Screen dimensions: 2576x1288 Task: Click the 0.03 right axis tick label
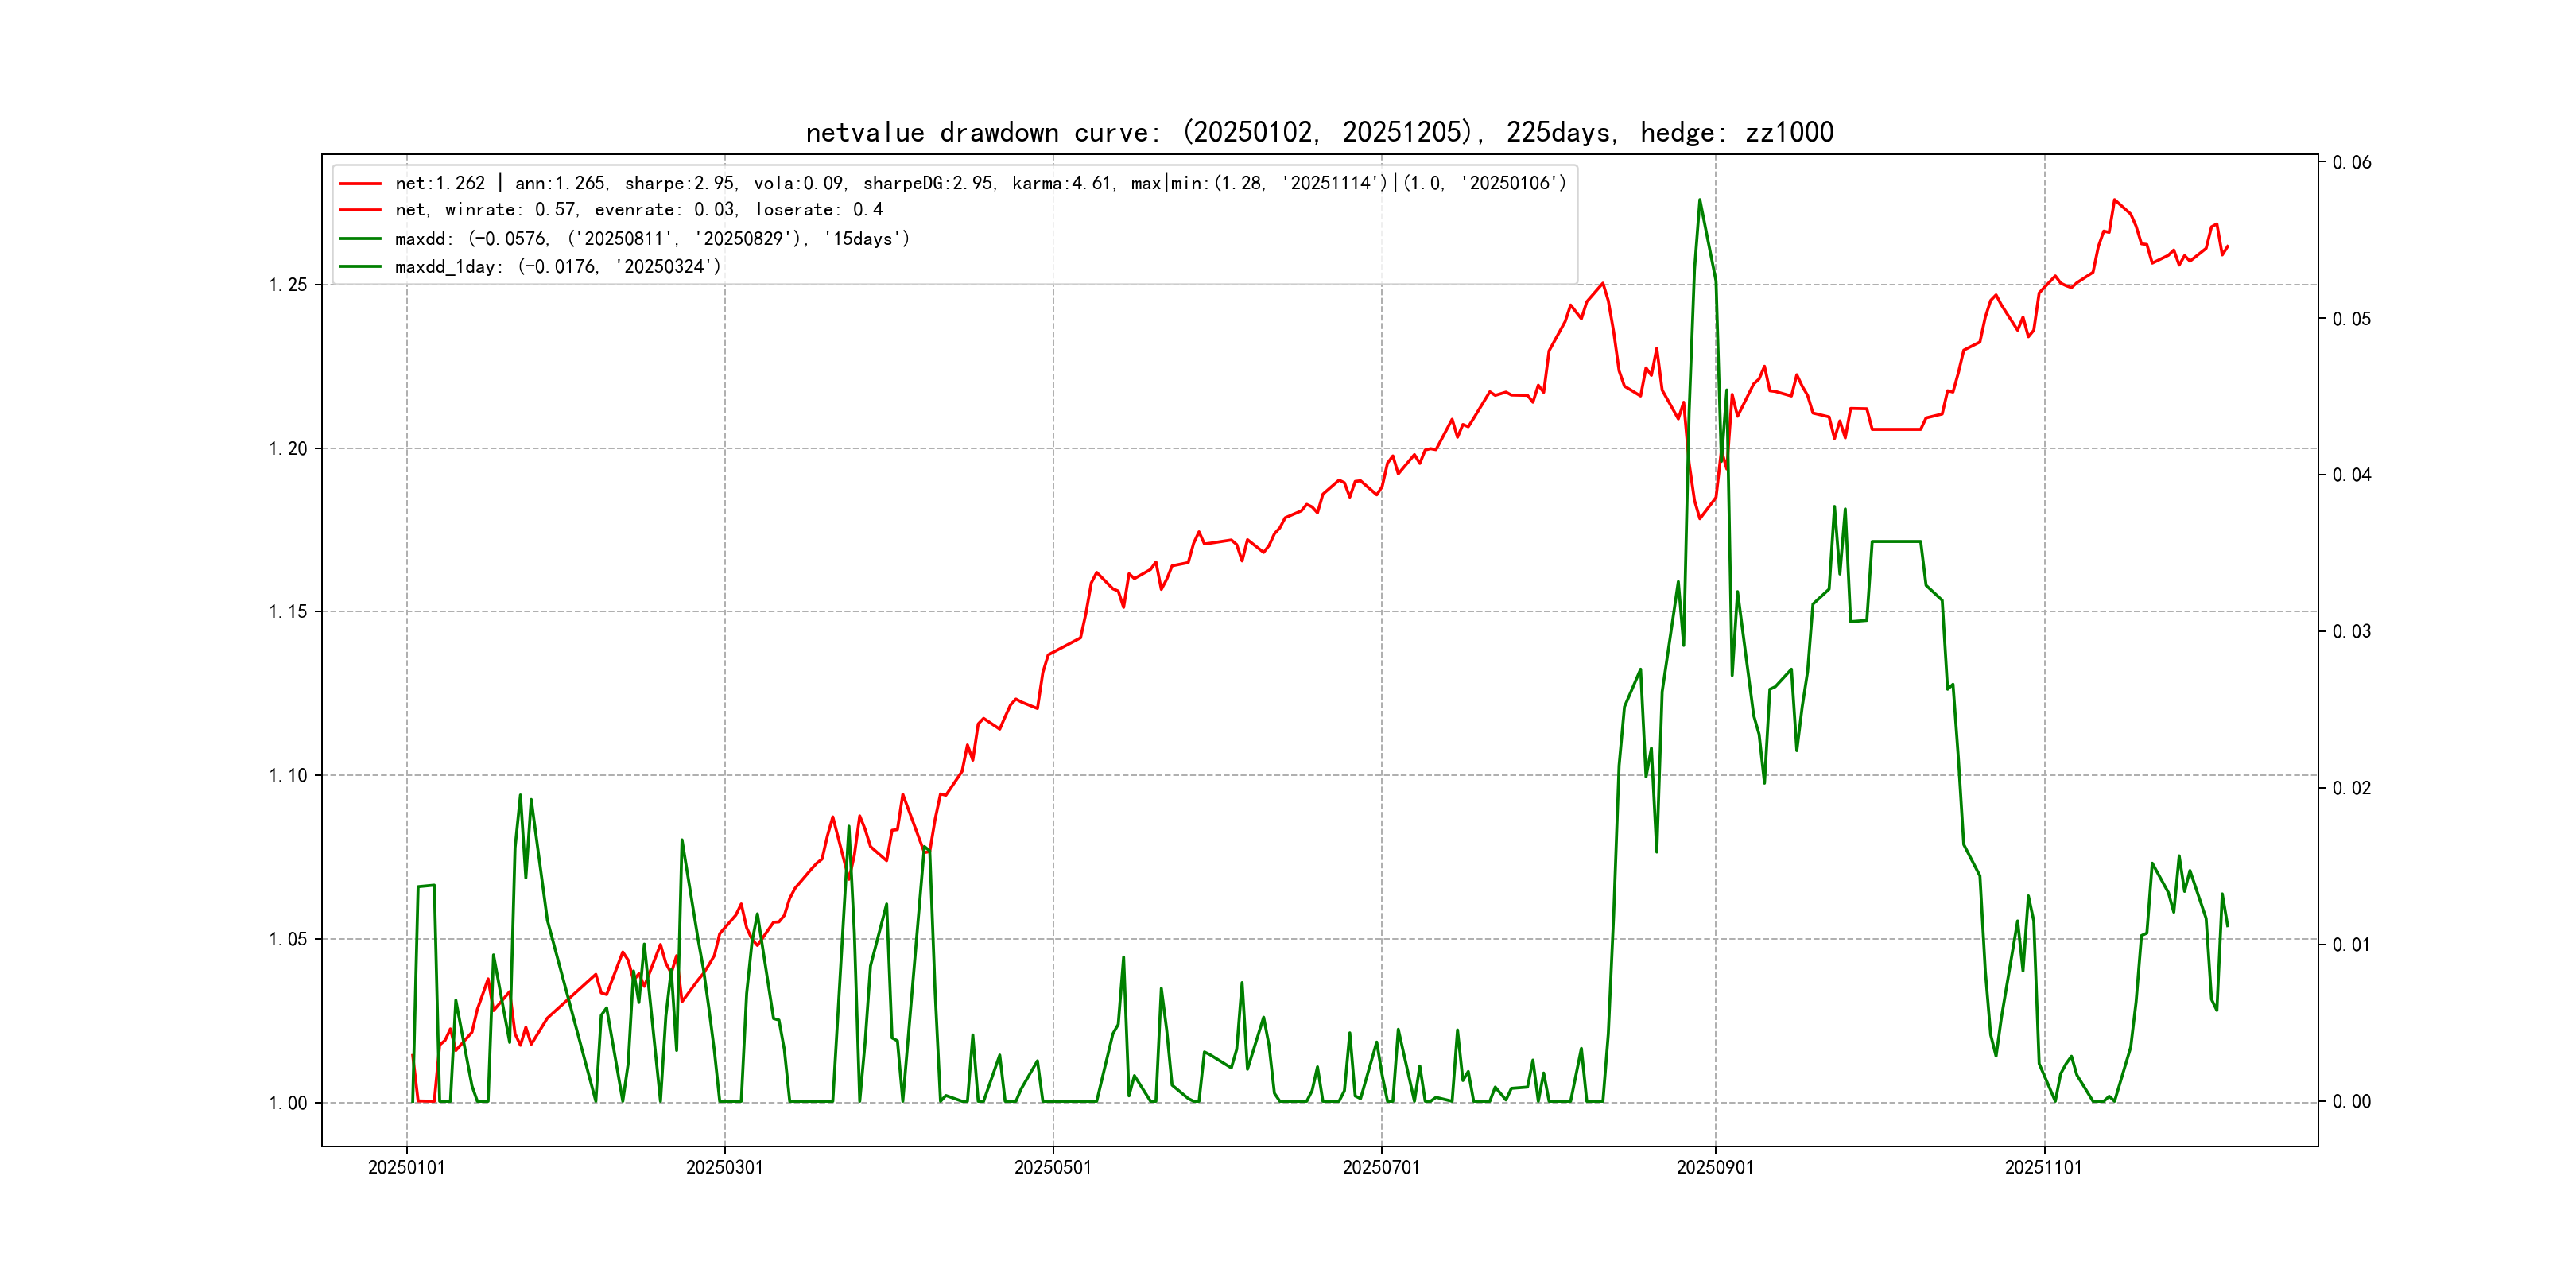coord(2351,632)
